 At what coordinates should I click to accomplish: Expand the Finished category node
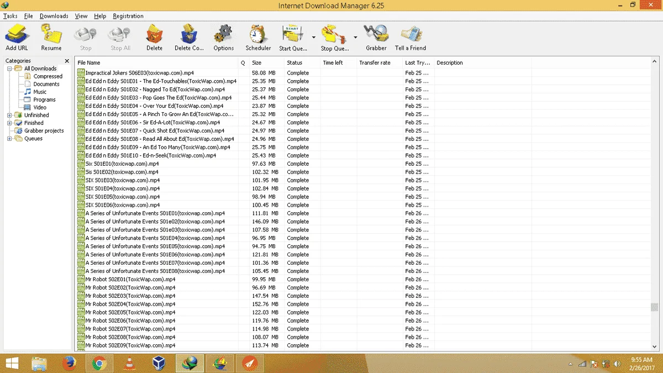point(9,123)
